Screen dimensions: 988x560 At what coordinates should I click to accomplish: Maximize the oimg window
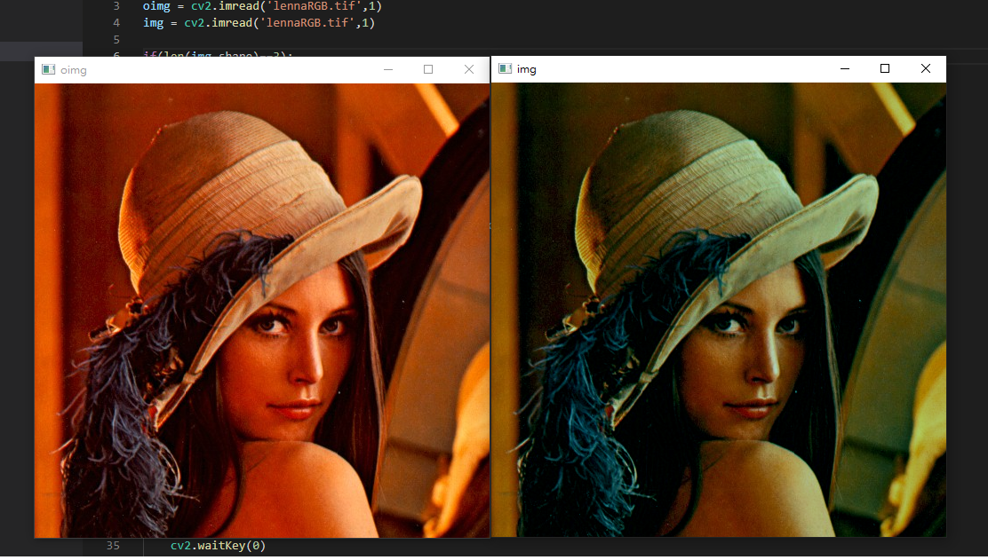(428, 69)
